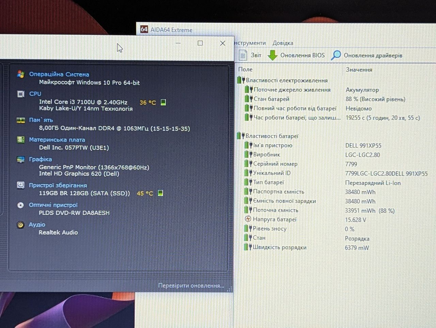Image resolution: width=436 pixels, height=328 pixels.
Task: Open the Інструменти menu in AIDA64
Action: 250,43
